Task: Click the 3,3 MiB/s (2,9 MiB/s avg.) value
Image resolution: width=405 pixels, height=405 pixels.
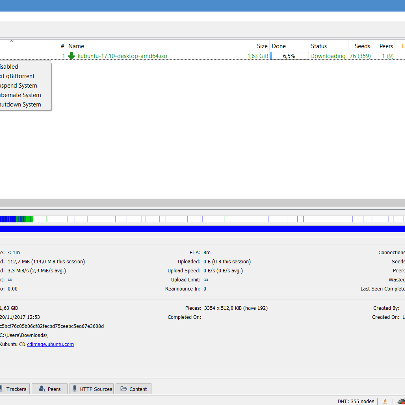Action: pyautogui.click(x=37, y=271)
